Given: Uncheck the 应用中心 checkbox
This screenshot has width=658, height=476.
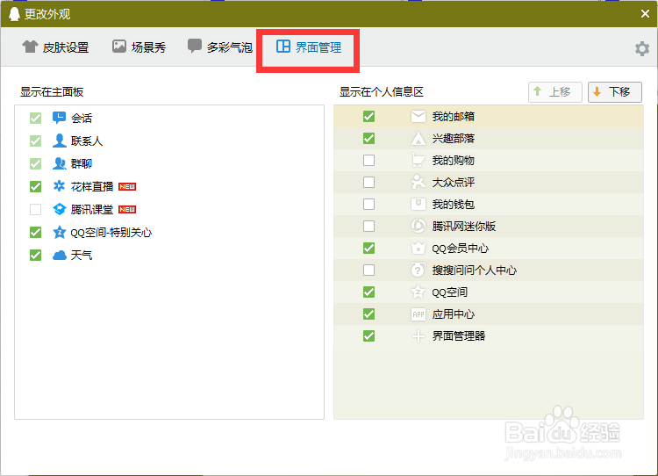Looking at the screenshot, I should tap(368, 314).
